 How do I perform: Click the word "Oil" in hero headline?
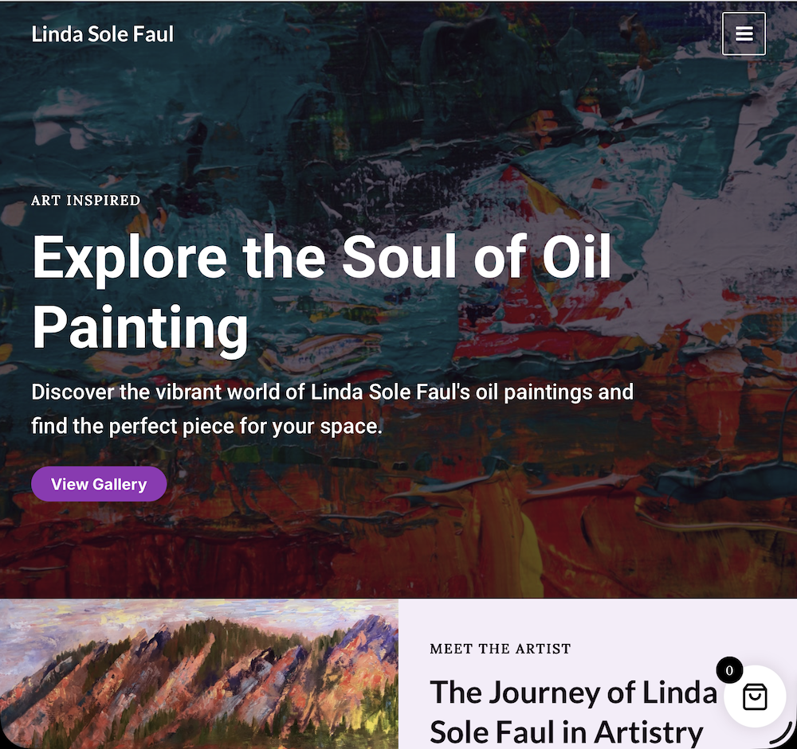click(574, 257)
